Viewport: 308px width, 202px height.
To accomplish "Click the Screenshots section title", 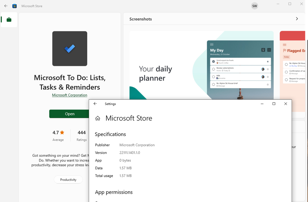I will (x=141, y=19).
